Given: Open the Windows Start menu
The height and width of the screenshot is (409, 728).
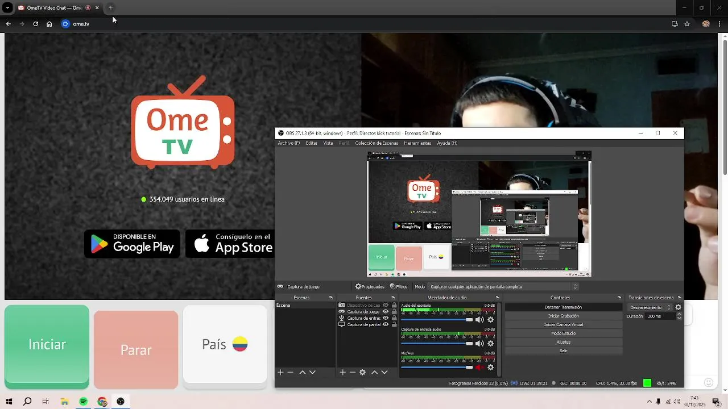Looking at the screenshot, I should pos(9,402).
